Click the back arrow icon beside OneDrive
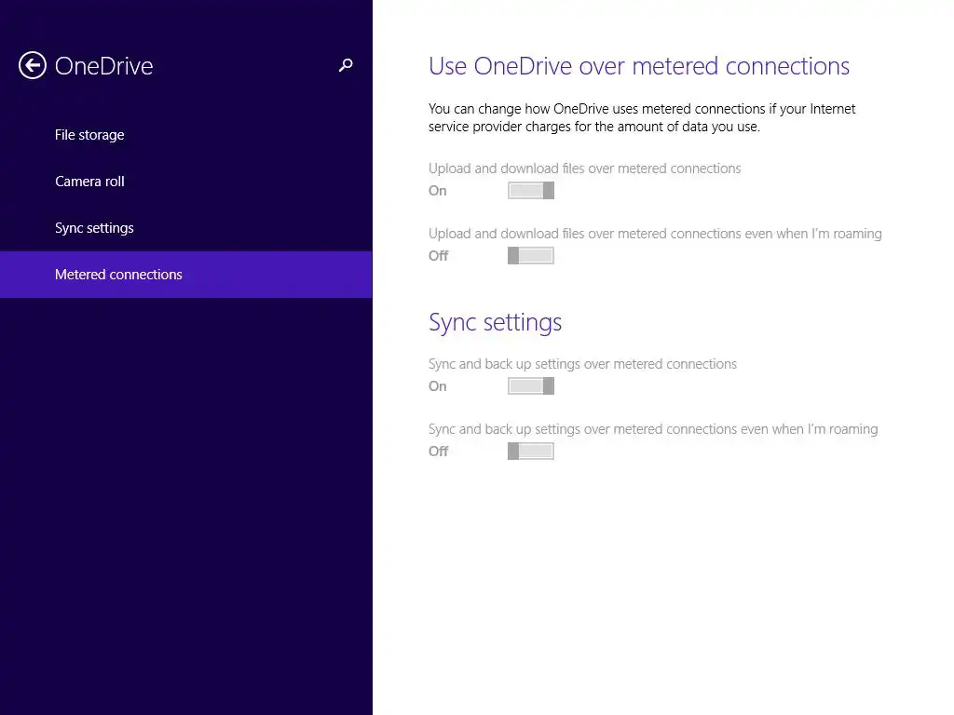Screen dimensions: 954x715 33,66
